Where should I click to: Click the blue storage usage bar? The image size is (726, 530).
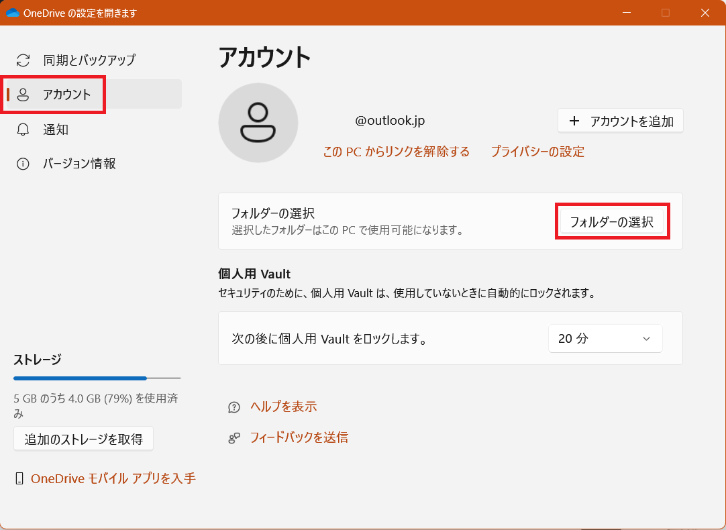(81, 378)
